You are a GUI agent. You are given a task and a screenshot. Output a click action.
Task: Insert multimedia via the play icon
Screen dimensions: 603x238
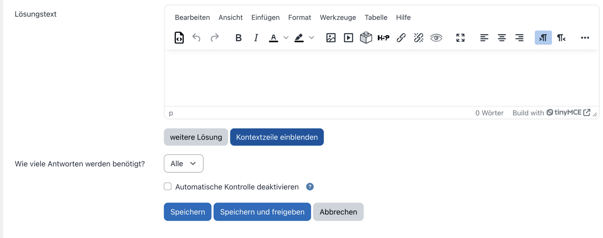[x=349, y=38]
